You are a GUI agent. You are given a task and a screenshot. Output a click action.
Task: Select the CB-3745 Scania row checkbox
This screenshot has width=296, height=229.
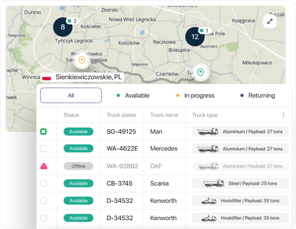pos(43,184)
